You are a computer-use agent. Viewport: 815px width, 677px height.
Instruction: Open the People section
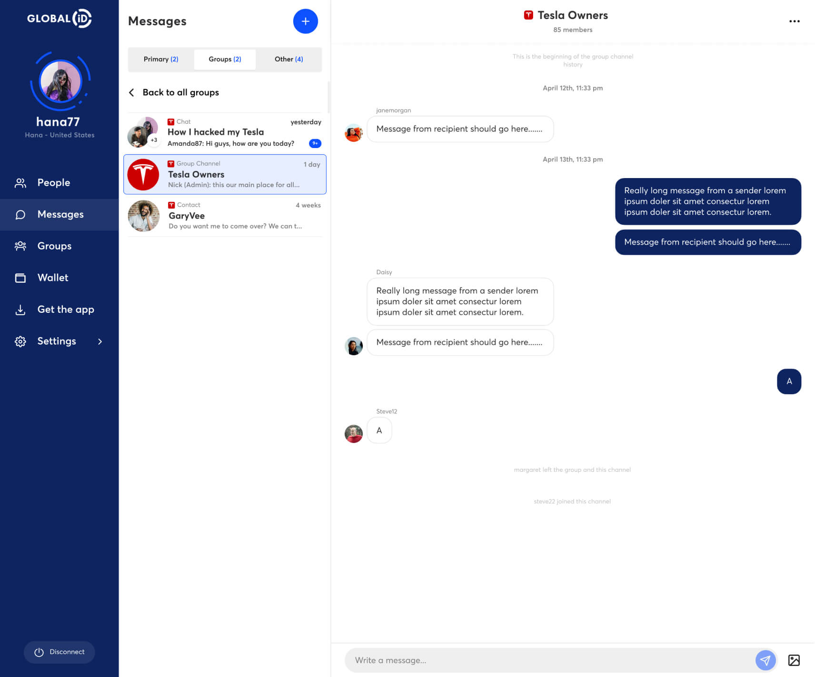pos(60,183)
